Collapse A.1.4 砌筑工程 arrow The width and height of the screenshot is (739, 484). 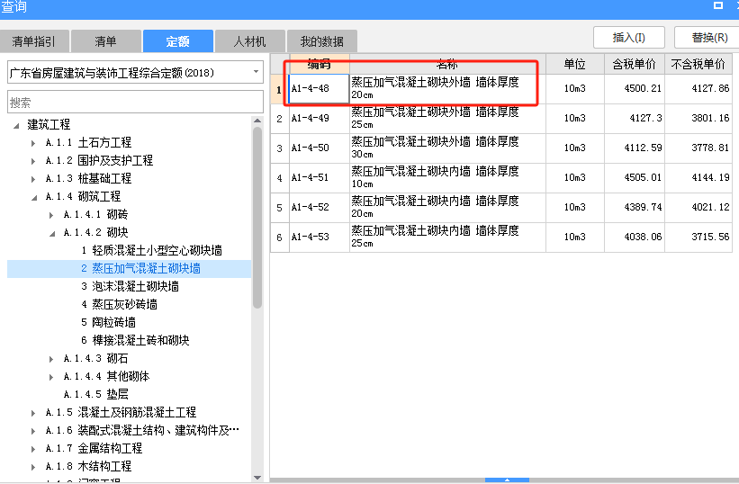point(34,198)
